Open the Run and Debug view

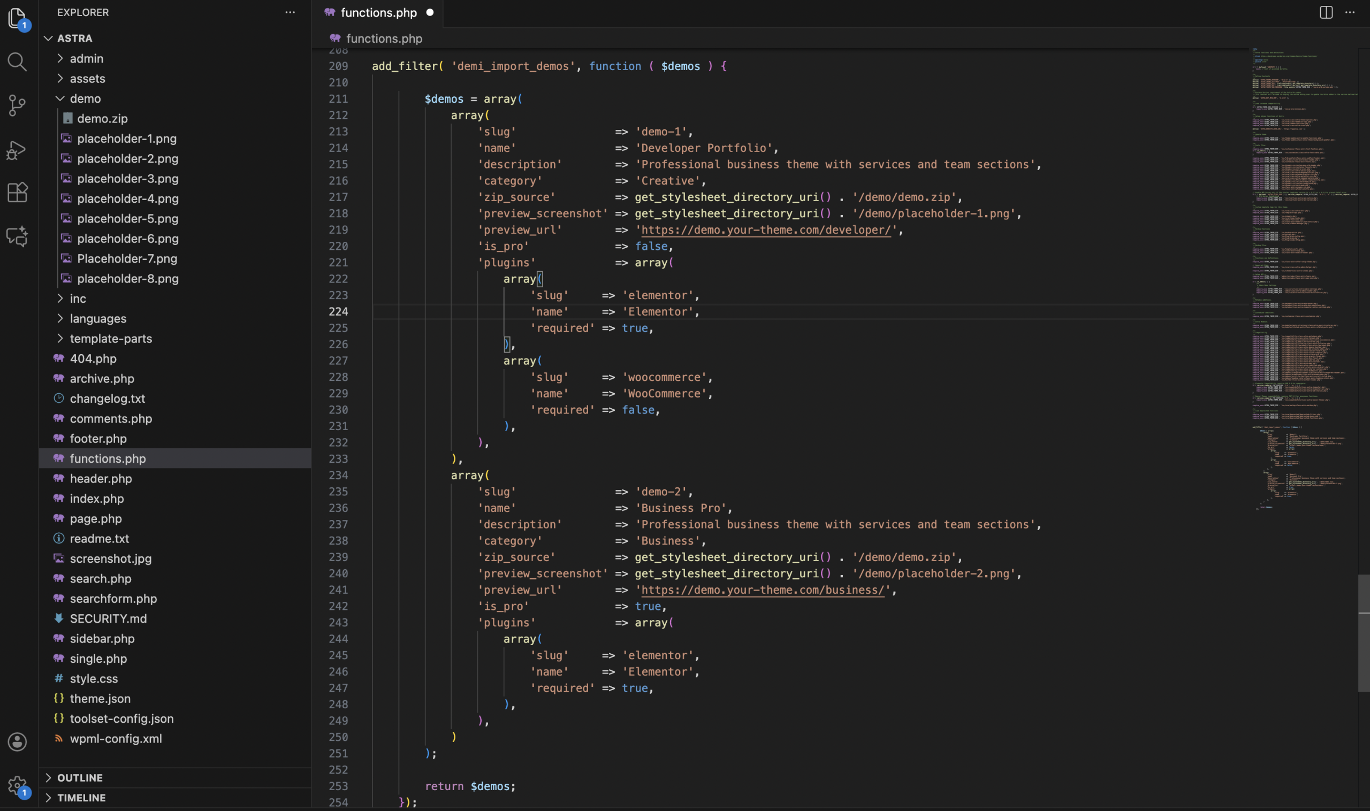click(17, 150)
